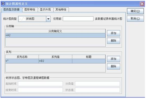Click the 分类轴定义 column header
The width and height of the screenshot is (146, 99).
pos(55,31)
